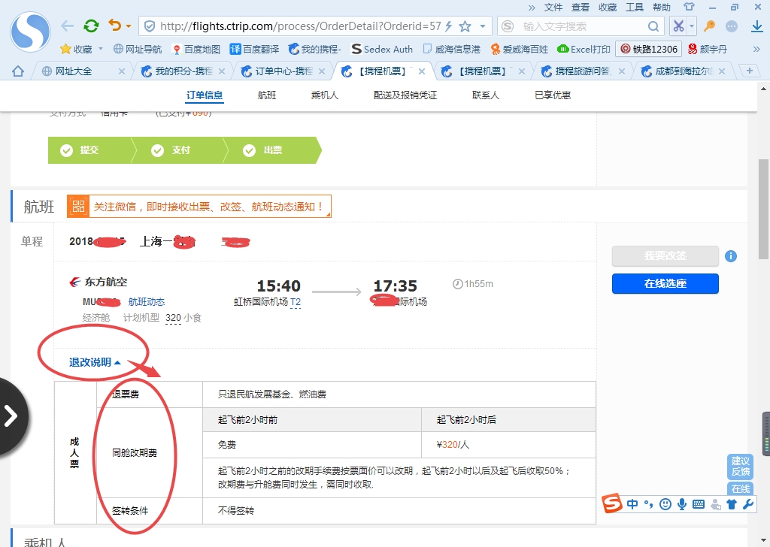Screen dimensions: 770x547
Task: Select the 订单信息 page section tab
Action: coord(205,95)
